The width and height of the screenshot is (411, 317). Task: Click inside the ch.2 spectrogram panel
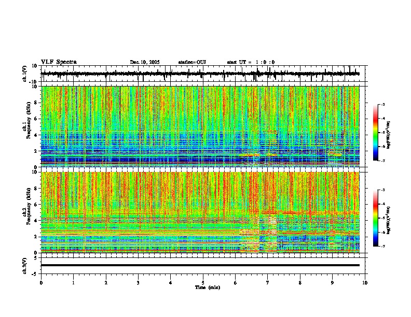[x=200, y=212]
